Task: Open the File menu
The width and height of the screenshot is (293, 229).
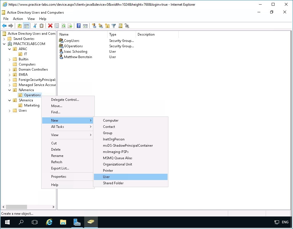Action: [x=6, y=19]
